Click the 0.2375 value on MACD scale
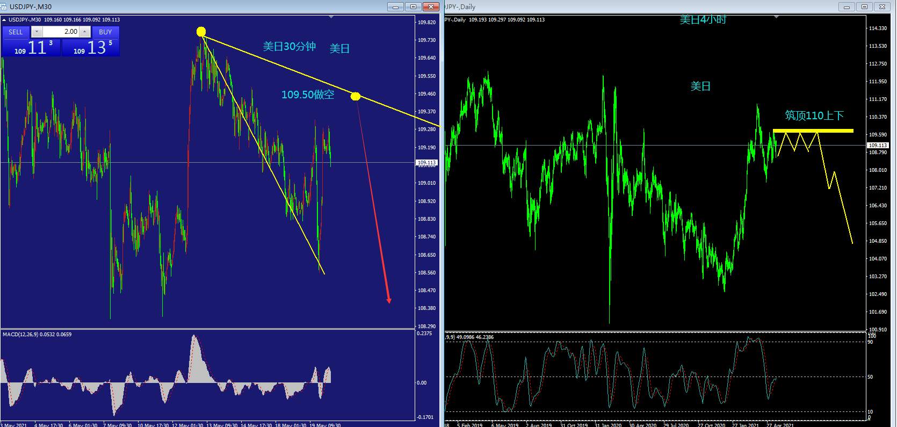This screenshot has height=427, width=897. coord(424,333)
